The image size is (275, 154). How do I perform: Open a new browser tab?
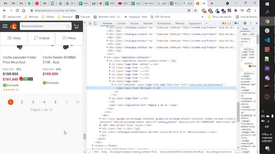pyautogui.click(x=212, y=3)
